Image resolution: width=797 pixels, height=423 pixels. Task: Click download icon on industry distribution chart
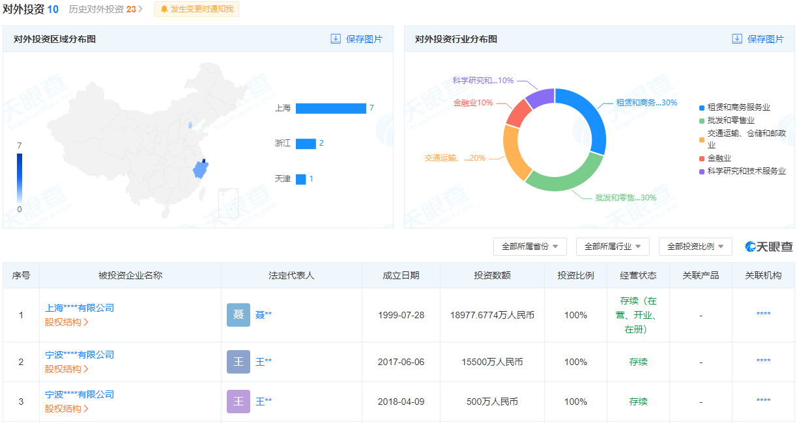coord(737,39)
